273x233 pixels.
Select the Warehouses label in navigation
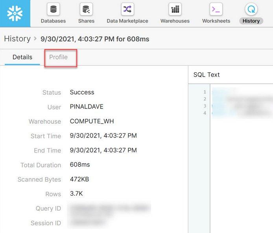175,21
